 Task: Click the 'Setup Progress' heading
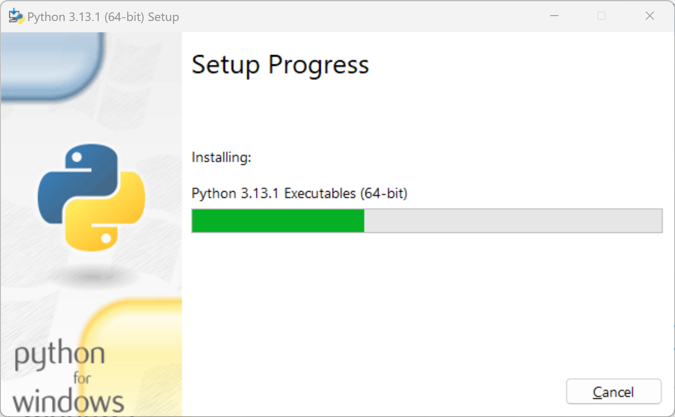pyautogui.click(x=280, y=65)
